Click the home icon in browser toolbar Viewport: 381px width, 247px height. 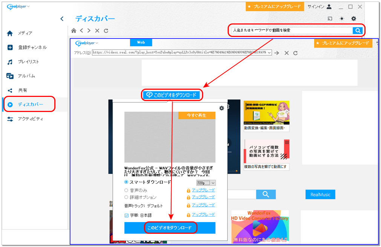point(73,31)
